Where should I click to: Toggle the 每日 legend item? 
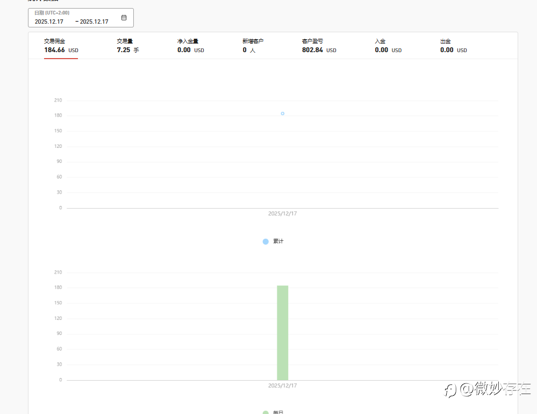(273, 412)
